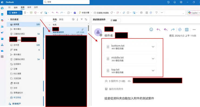Click 新增帳戶 to add an account
200x107 pixels.
pos(15,104)
